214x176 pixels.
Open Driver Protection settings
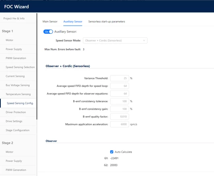pyautogui.click(x=16, y=112)
